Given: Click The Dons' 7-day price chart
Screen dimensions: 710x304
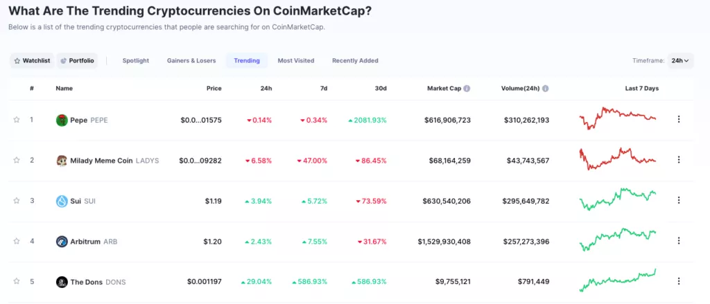Looking at the screenshot, I should pyautogui.click(x=618, y=280).
